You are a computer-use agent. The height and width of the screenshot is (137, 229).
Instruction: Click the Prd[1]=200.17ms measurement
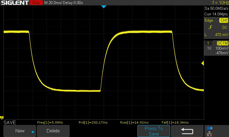pos(93,122)
